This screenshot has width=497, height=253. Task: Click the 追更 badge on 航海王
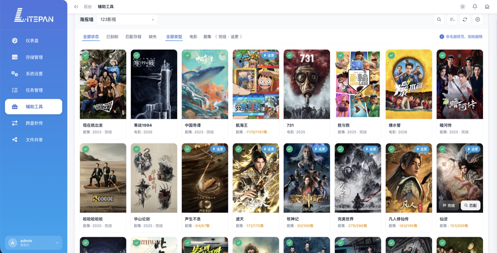pos(269,55)
